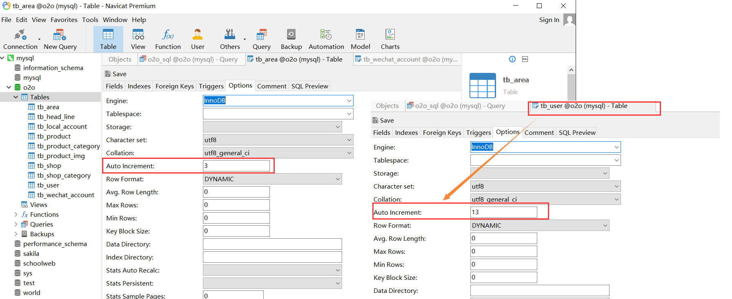Open the File menu
The image size is (732, 299).
[x=6, y=20]
